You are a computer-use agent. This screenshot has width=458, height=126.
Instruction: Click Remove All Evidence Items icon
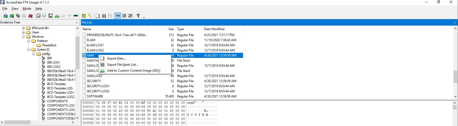31,16
